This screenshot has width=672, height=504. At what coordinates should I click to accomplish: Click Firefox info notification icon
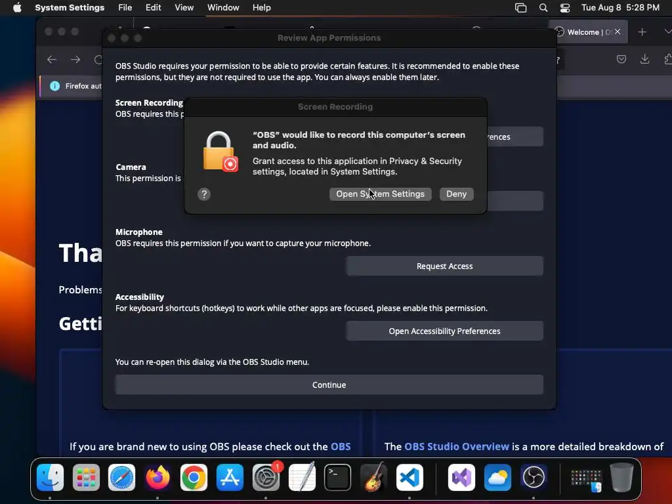tap(55, 86)
